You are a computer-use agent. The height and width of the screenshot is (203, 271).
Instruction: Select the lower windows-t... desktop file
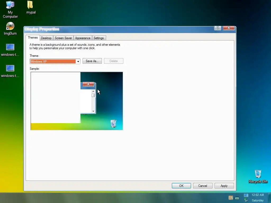[x=10, y=71]
